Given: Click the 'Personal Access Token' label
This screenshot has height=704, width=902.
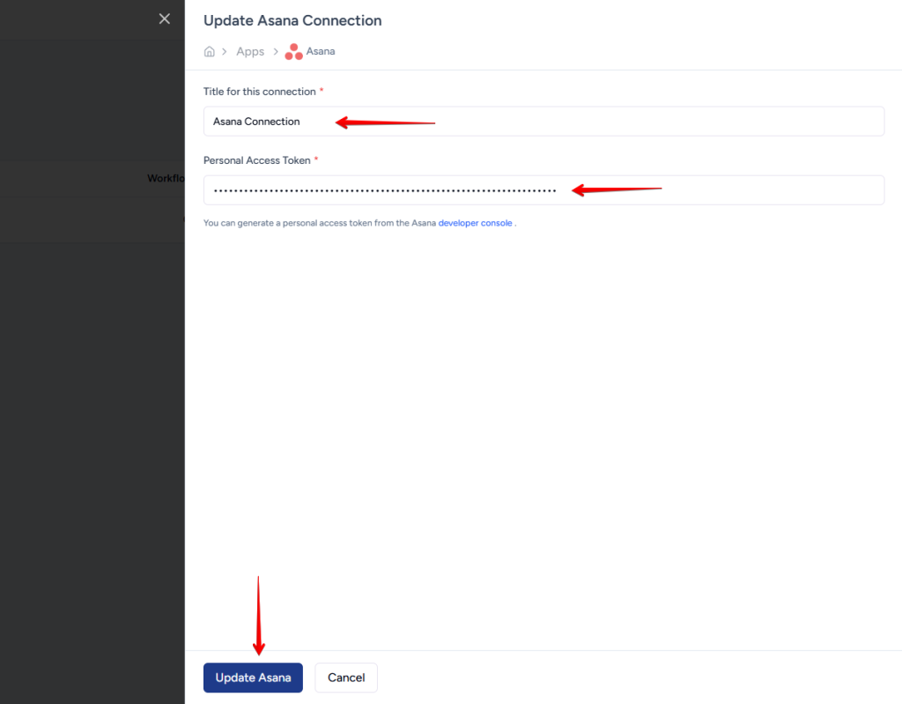Looking at the screenshot, I should [x=256, y=160].
